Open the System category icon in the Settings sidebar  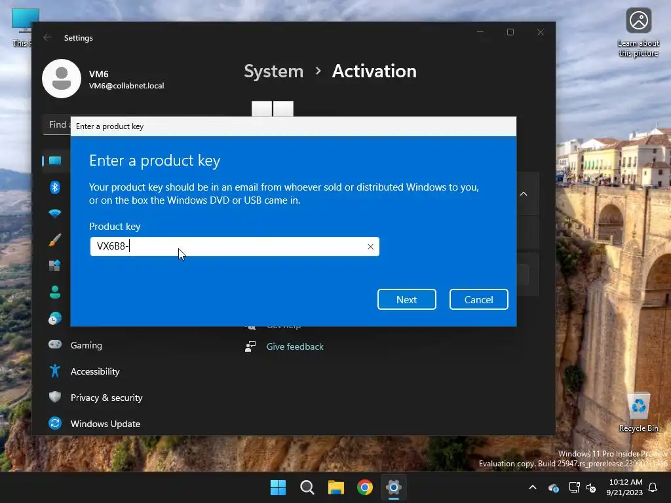55,161
